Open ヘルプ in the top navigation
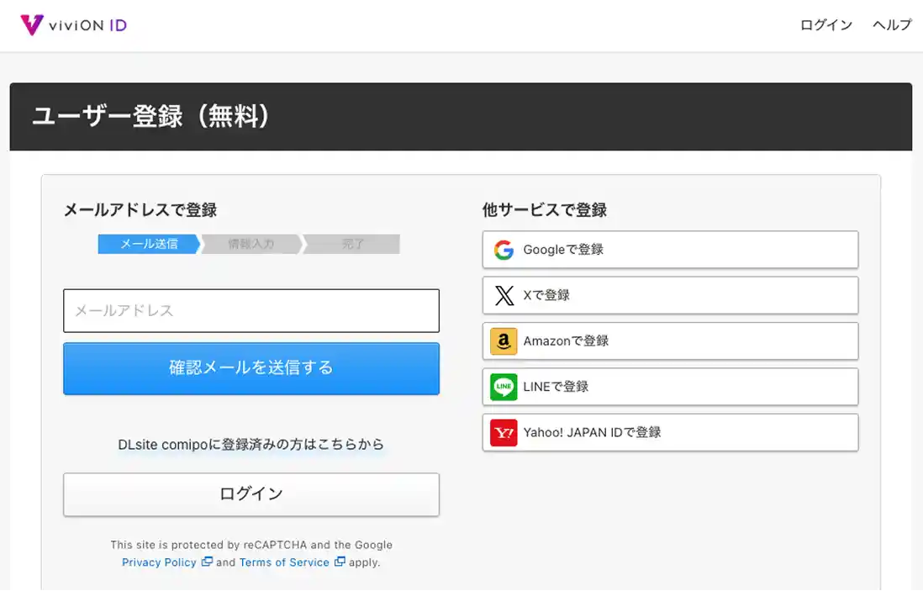This screenshot has height=591, width=923. click(892, 24)
